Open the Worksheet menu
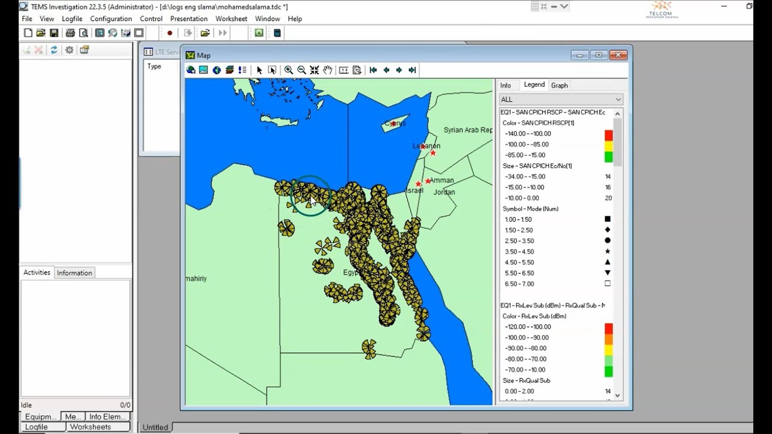 [231, 19]
